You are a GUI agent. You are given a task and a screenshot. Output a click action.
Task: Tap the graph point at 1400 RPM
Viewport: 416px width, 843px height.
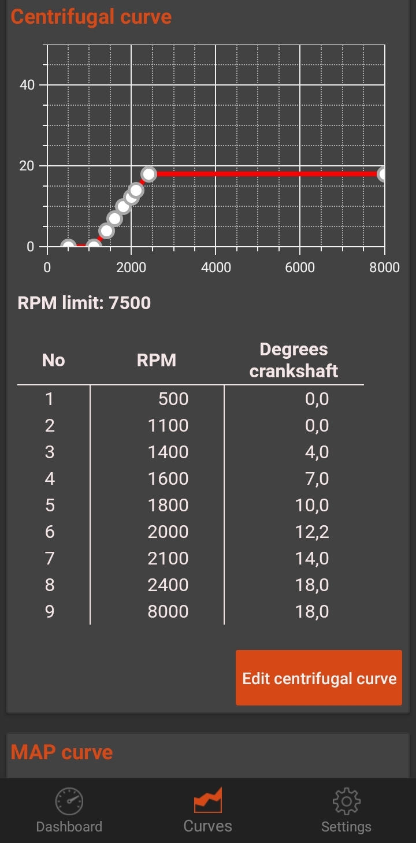[106, 231]
